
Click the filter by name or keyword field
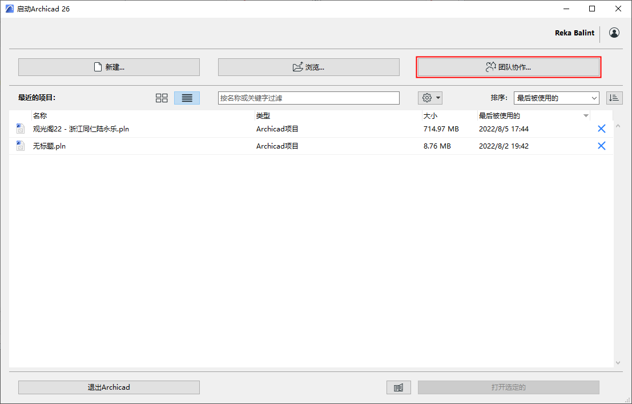click(x=309, y=98)
